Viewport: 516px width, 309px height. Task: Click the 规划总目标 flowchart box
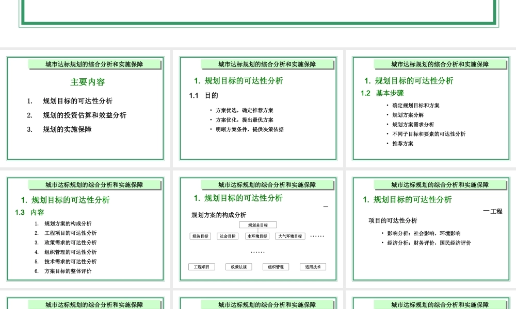(257, 225)
